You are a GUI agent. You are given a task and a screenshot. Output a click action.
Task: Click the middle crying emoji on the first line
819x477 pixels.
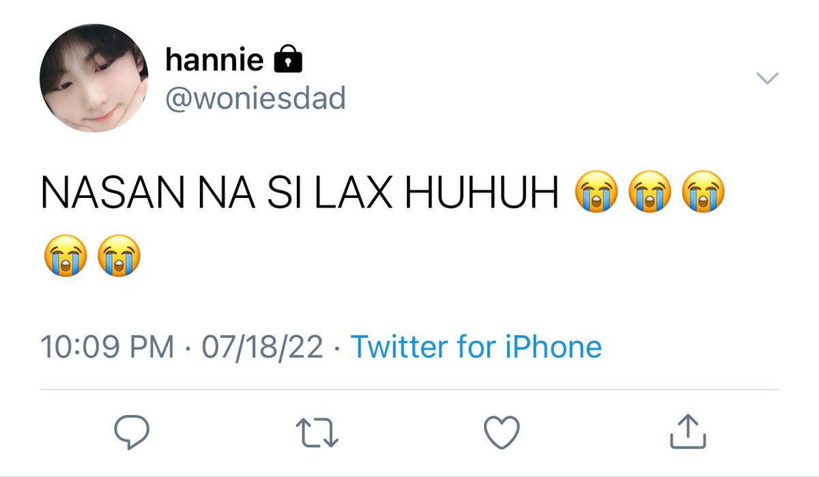650,194
